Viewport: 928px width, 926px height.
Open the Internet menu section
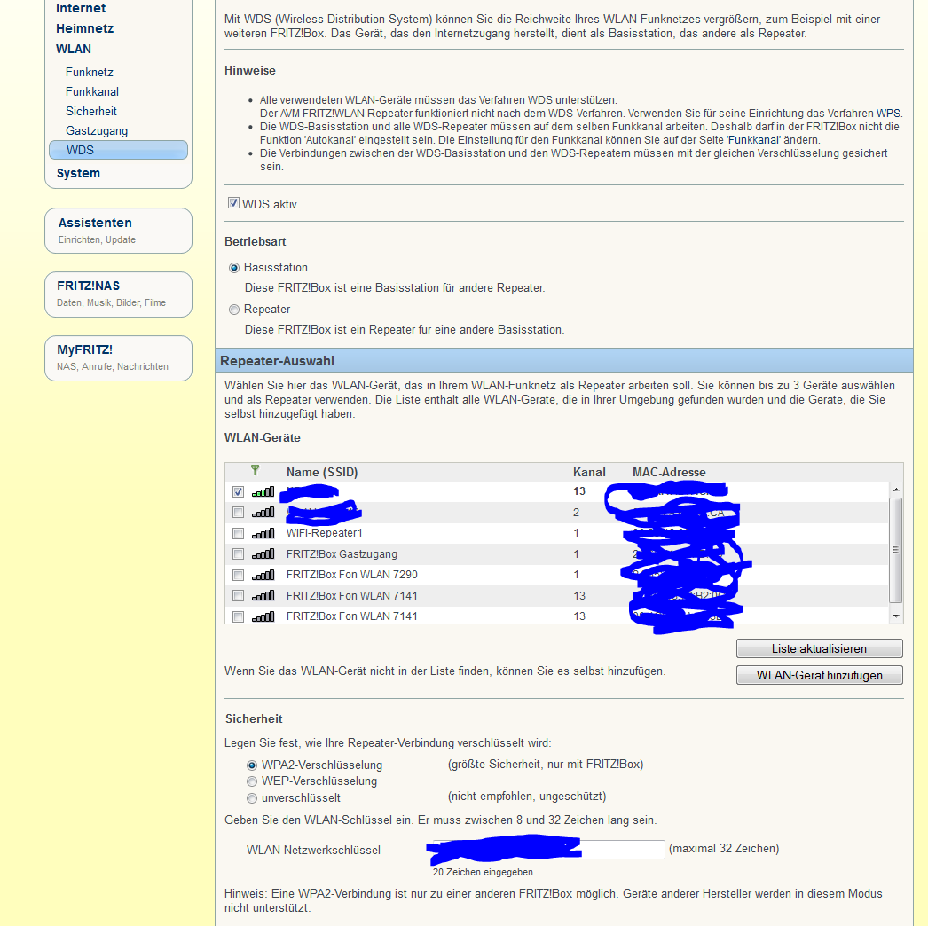point(81,8)
